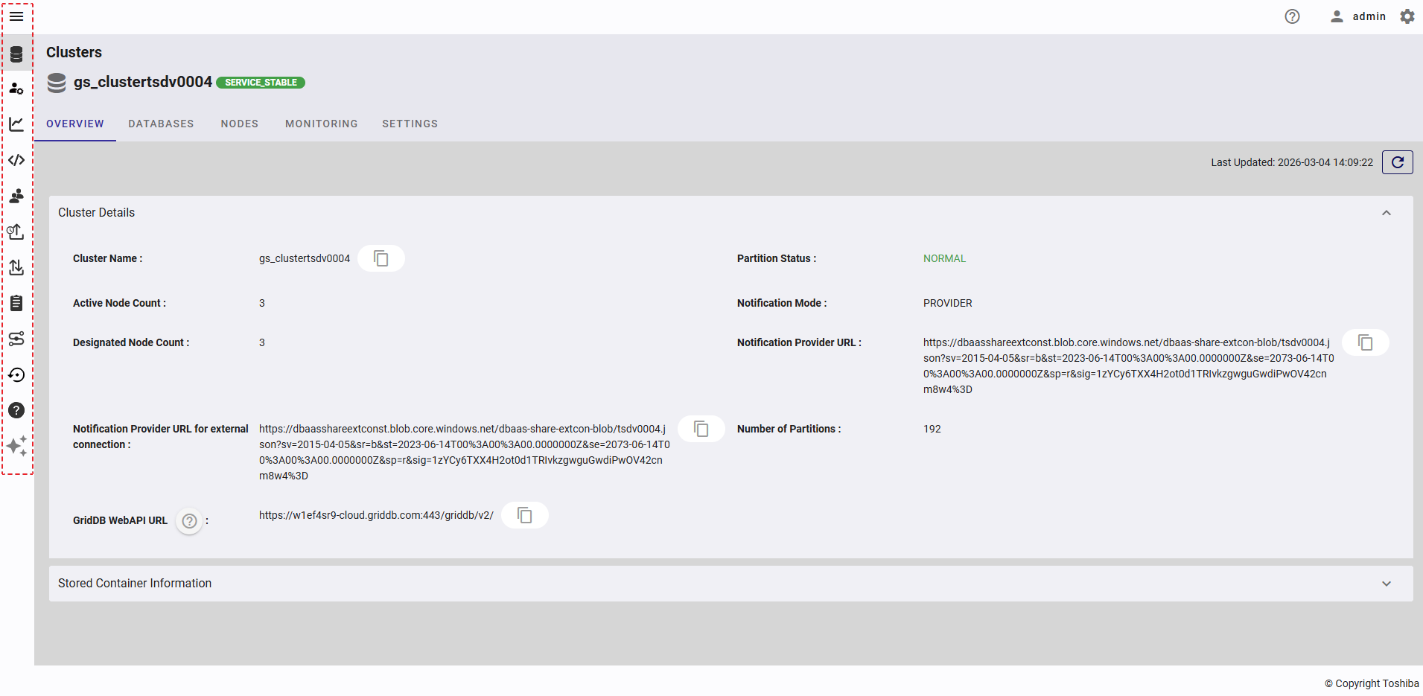Image resolution: width=1423 pixels, height=696 pixels.
Task: Collapse the Cluster Details panel
Action: coord(1386,213)
